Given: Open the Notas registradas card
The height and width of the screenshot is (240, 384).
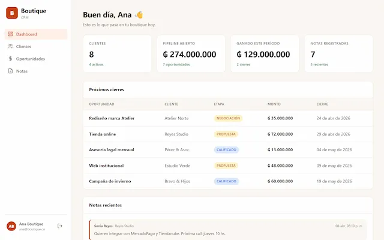Looking at the screenshot, I should tap(338, 53).
